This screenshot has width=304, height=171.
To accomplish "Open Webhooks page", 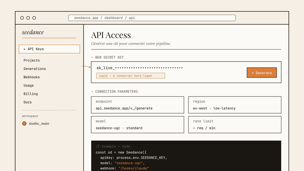I will tap(32, 77).
